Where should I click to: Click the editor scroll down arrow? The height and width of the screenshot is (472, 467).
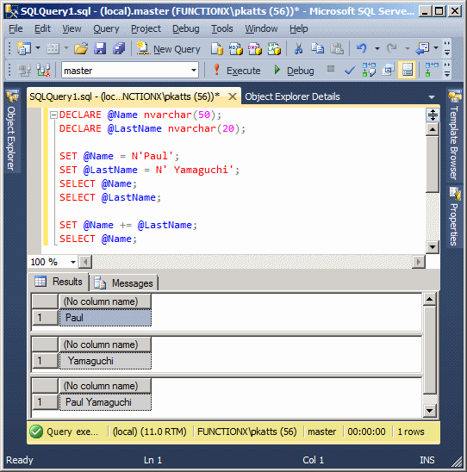pos(433,247)
